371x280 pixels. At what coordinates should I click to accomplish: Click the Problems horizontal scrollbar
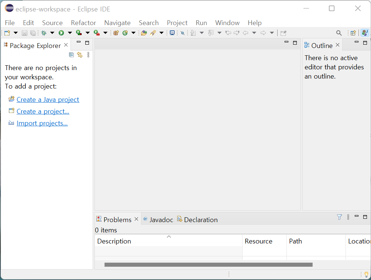pyautogui.click(x=209, y=265)
